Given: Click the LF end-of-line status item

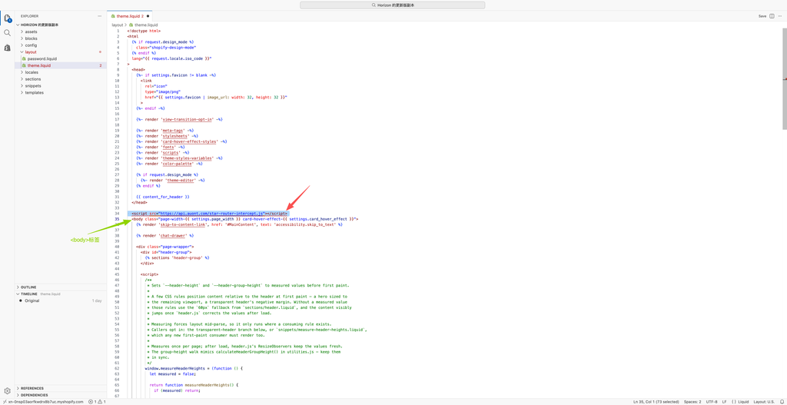Looking at the screenshot, I should pos(724,402).
